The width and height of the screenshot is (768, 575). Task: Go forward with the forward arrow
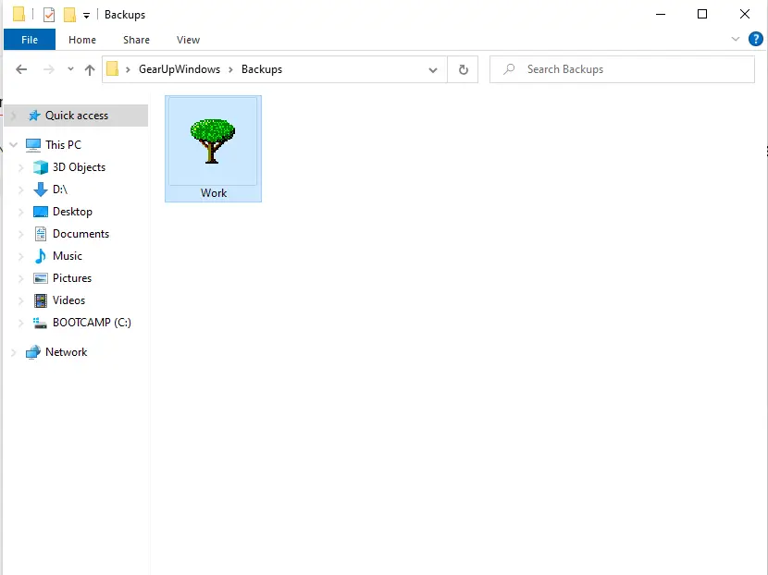(x=48, y=69)
